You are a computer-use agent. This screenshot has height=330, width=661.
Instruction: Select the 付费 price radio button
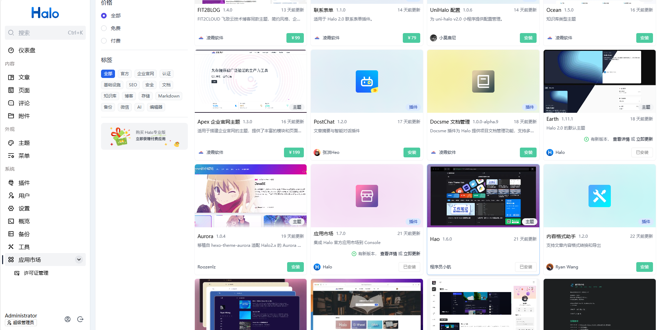pyautogui.click(x=104, y=41)
